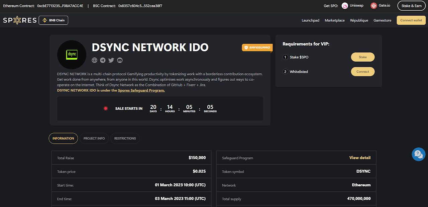Viewport: 428px width, 207px height.
Task: Navigate to République
Action: [359, 20]
